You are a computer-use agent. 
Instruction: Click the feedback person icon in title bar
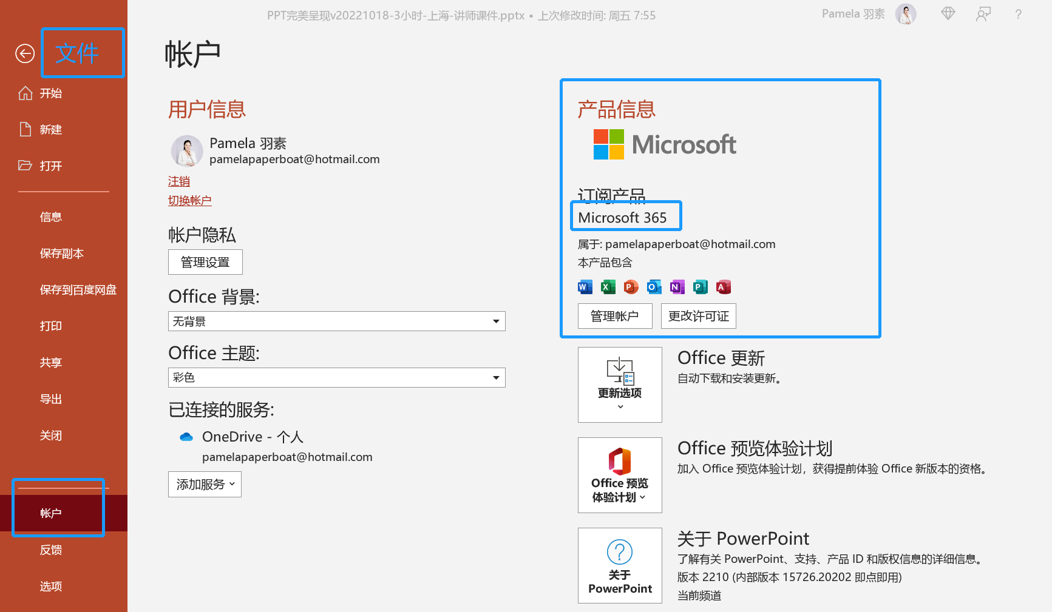point(983,14)
